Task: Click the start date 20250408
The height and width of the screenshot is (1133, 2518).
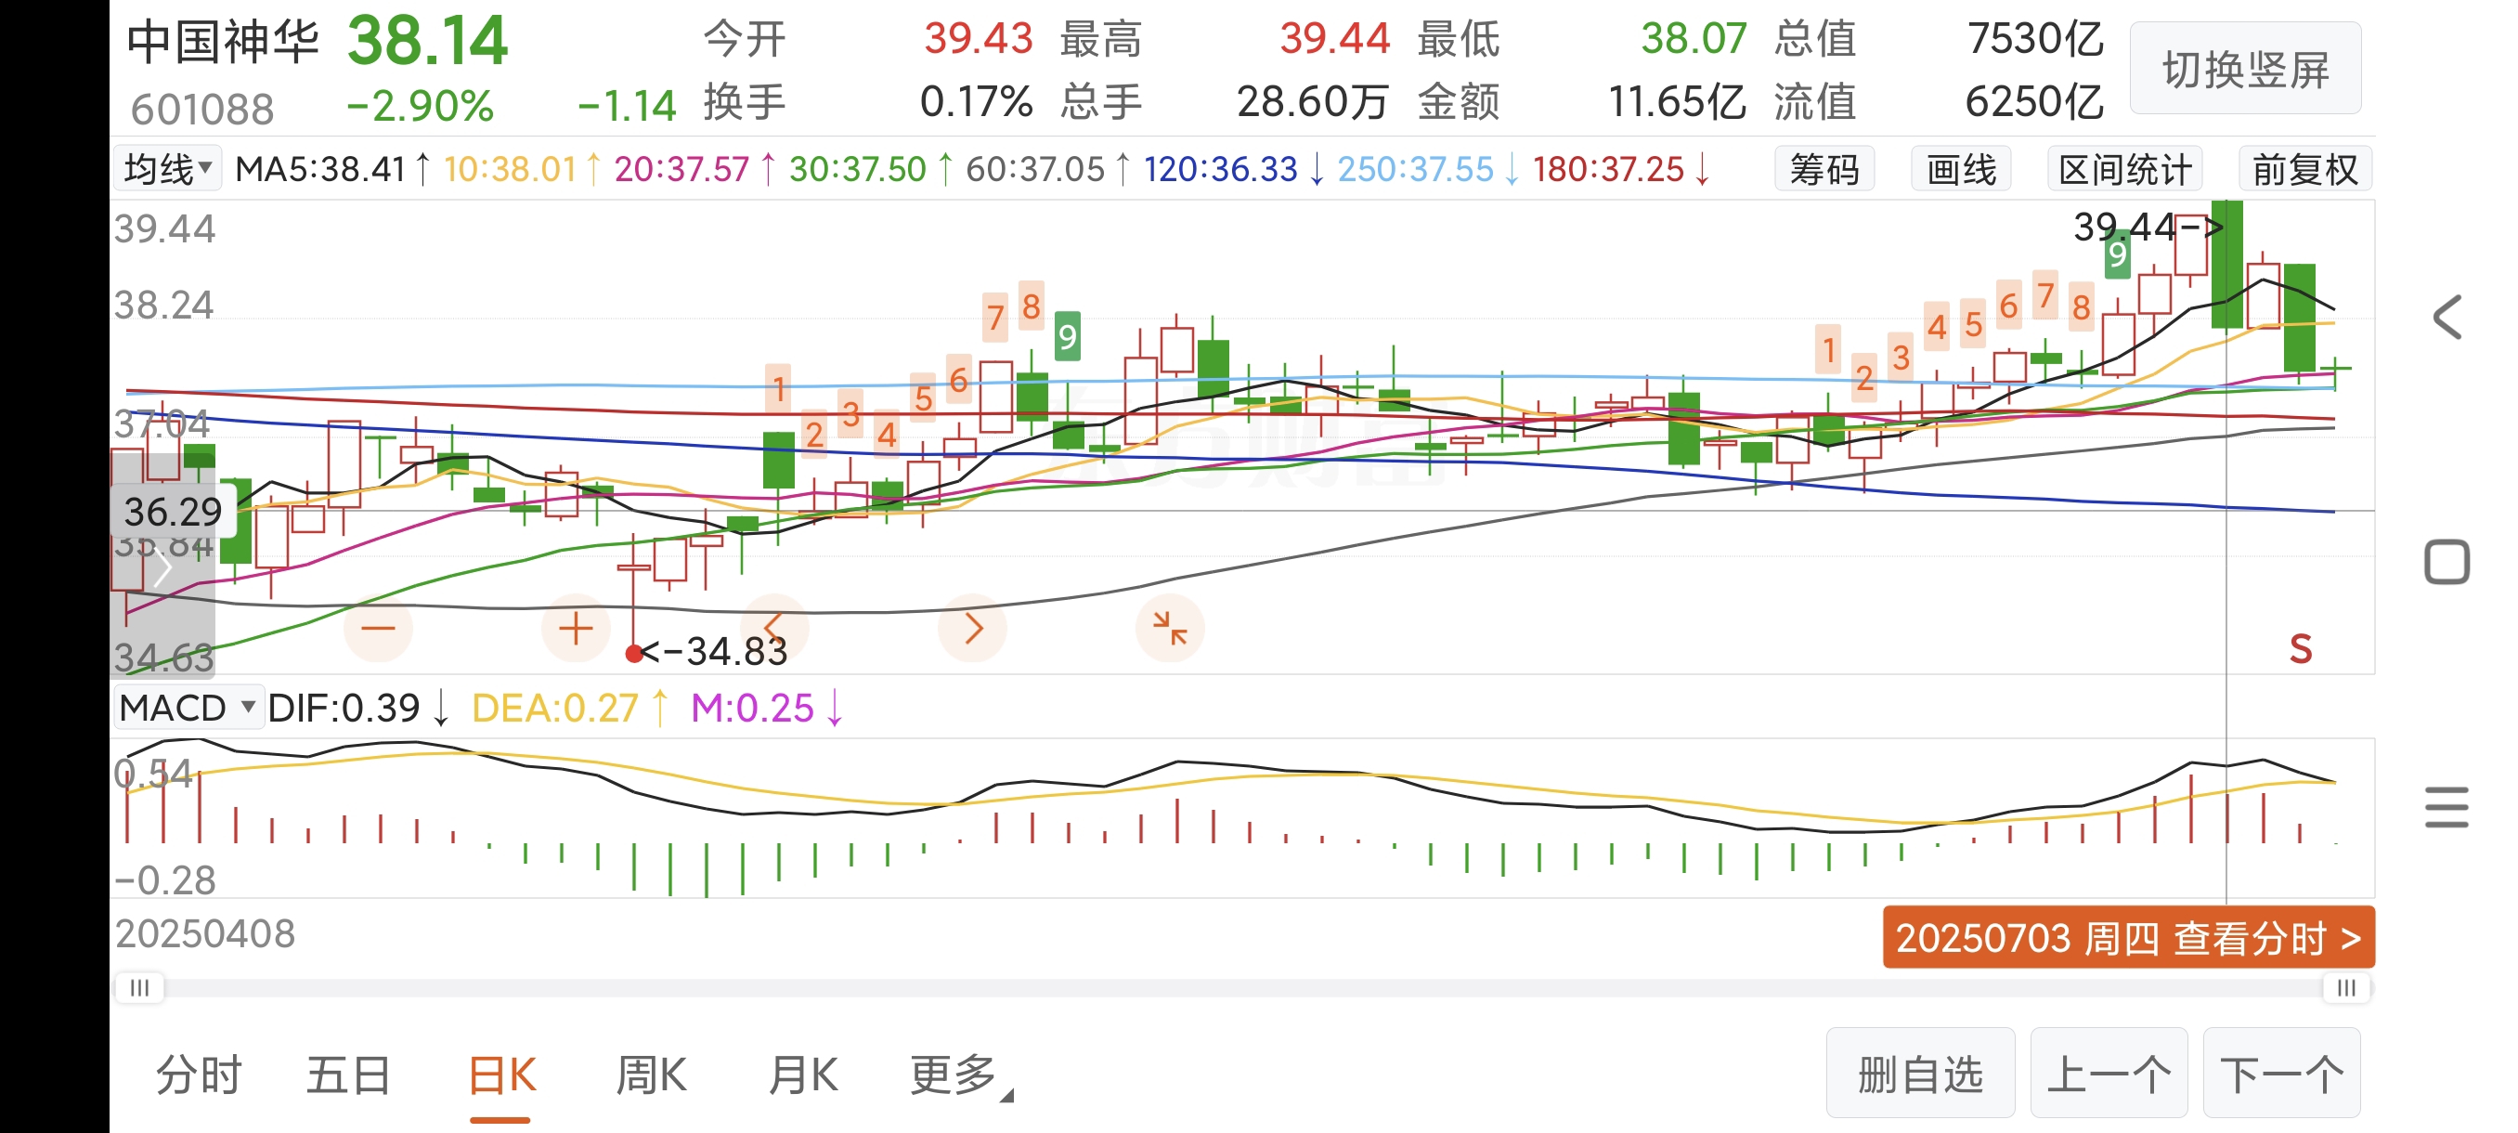Action: (205, 933)
